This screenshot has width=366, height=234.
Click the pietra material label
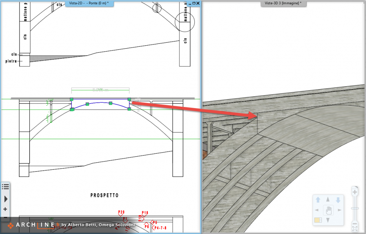11,61
